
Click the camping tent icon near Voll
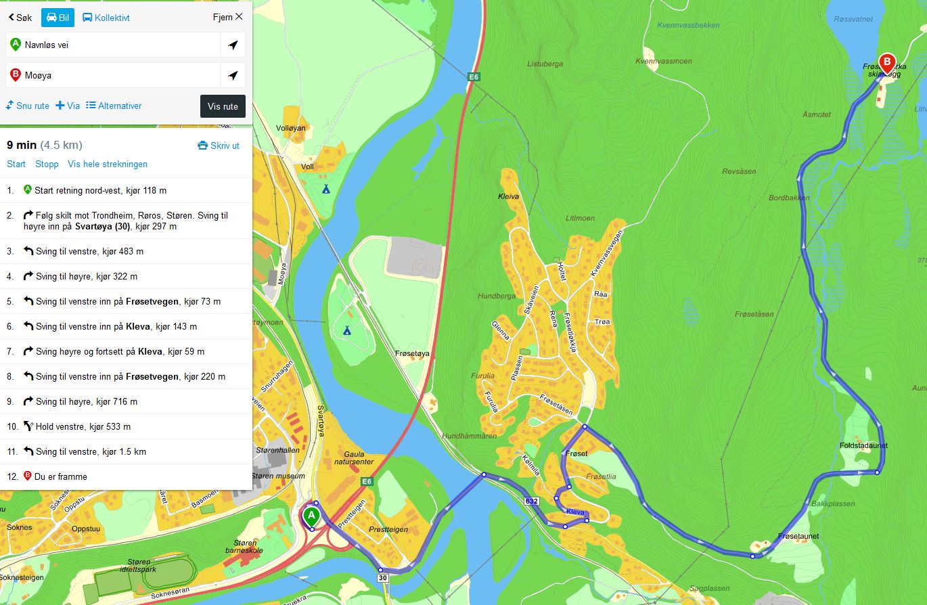point(326,189)
